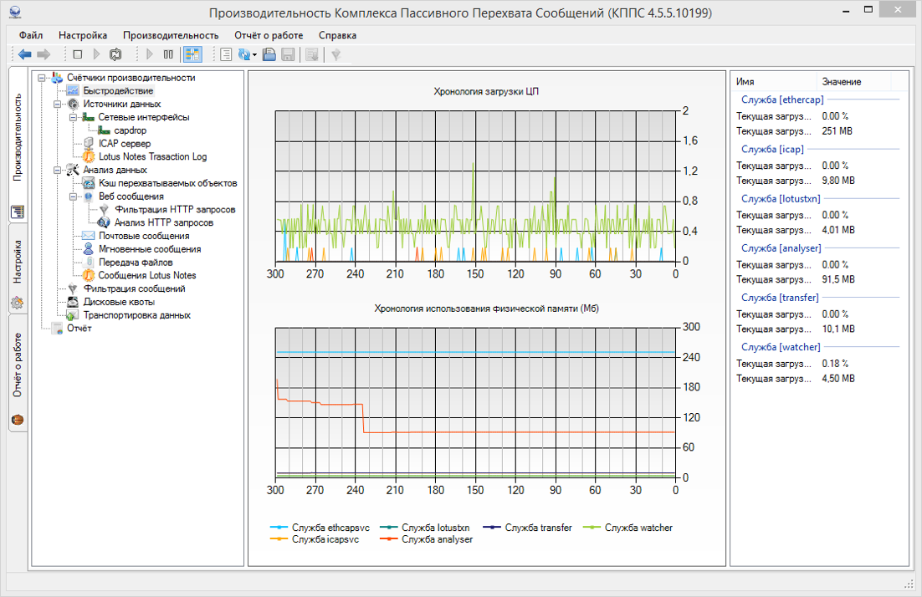Click the Служба analyser legend color marker
The image size is (922, 597).
pyautogui.click(x=388, y=539)
